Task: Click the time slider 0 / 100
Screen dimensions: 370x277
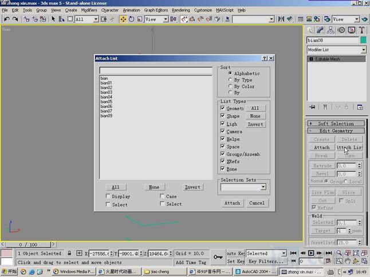Action: tap(28, 244)
